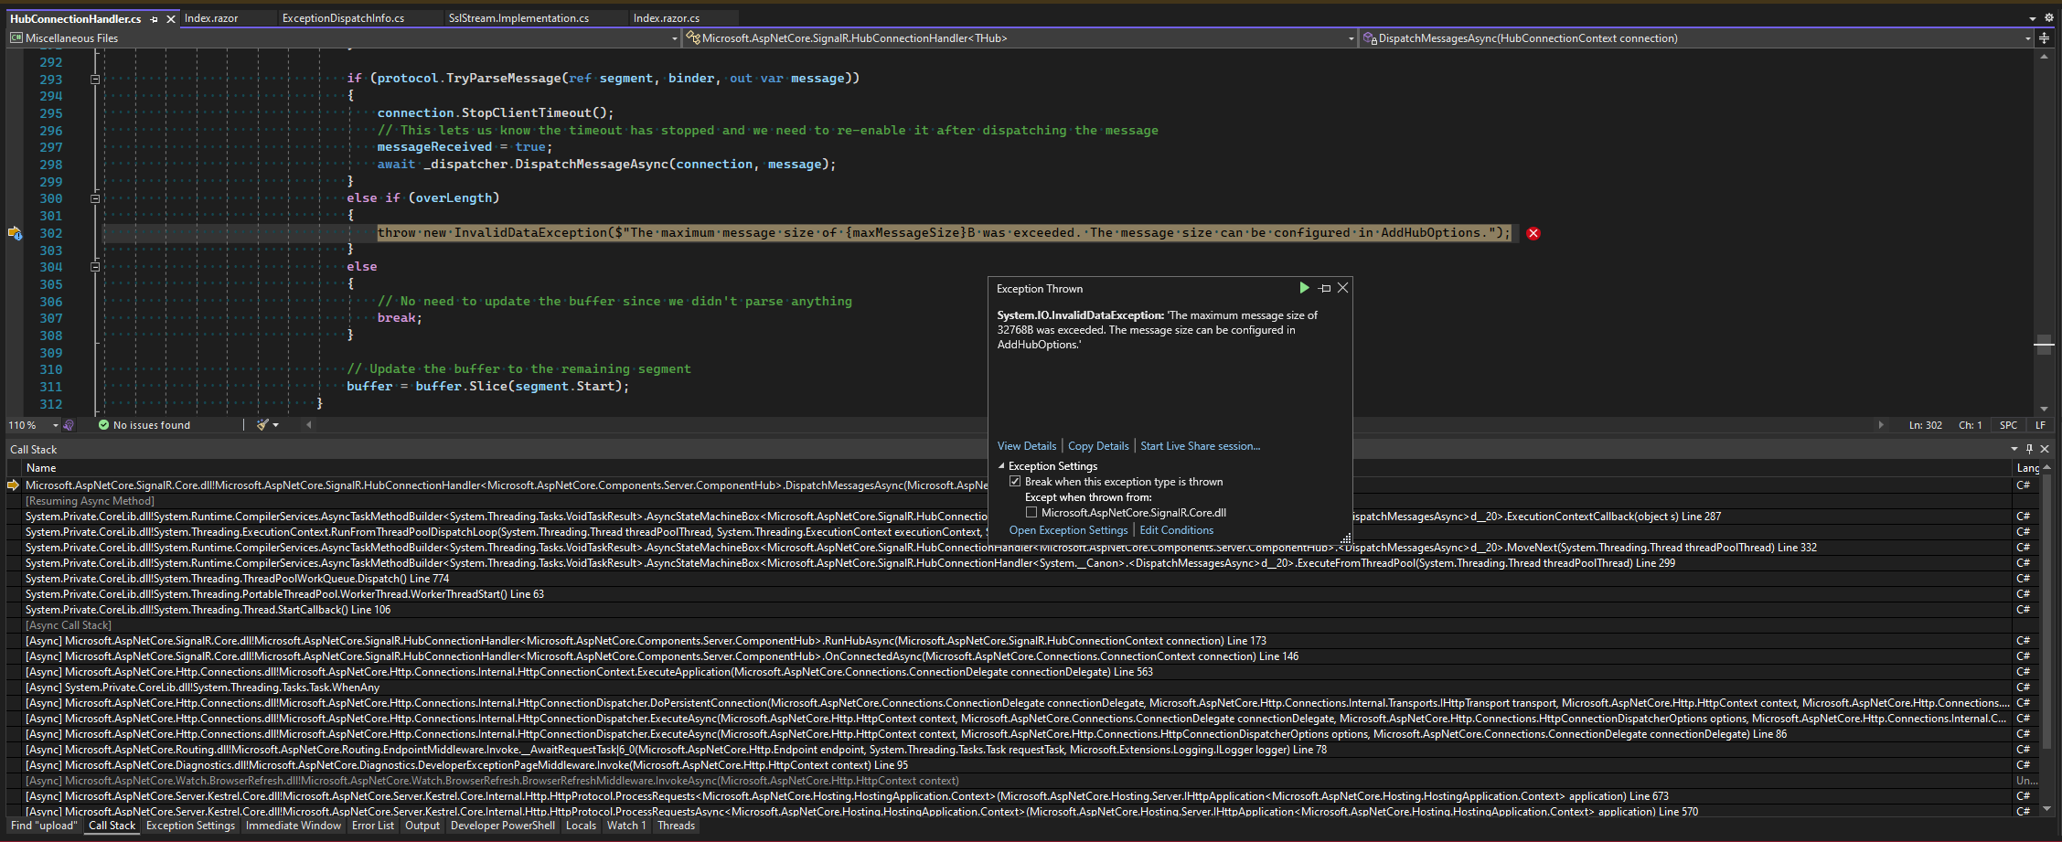The image size is (2062, 842).
Task: Open the Miscellaneous Files project dropdown
Action: pos(675,38)
